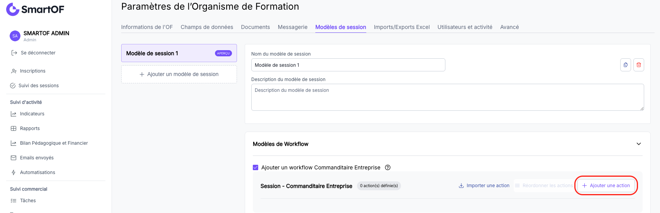Click the Bilan Pédagogique chart icon
The image size is (660, 213).
[14, 143]
